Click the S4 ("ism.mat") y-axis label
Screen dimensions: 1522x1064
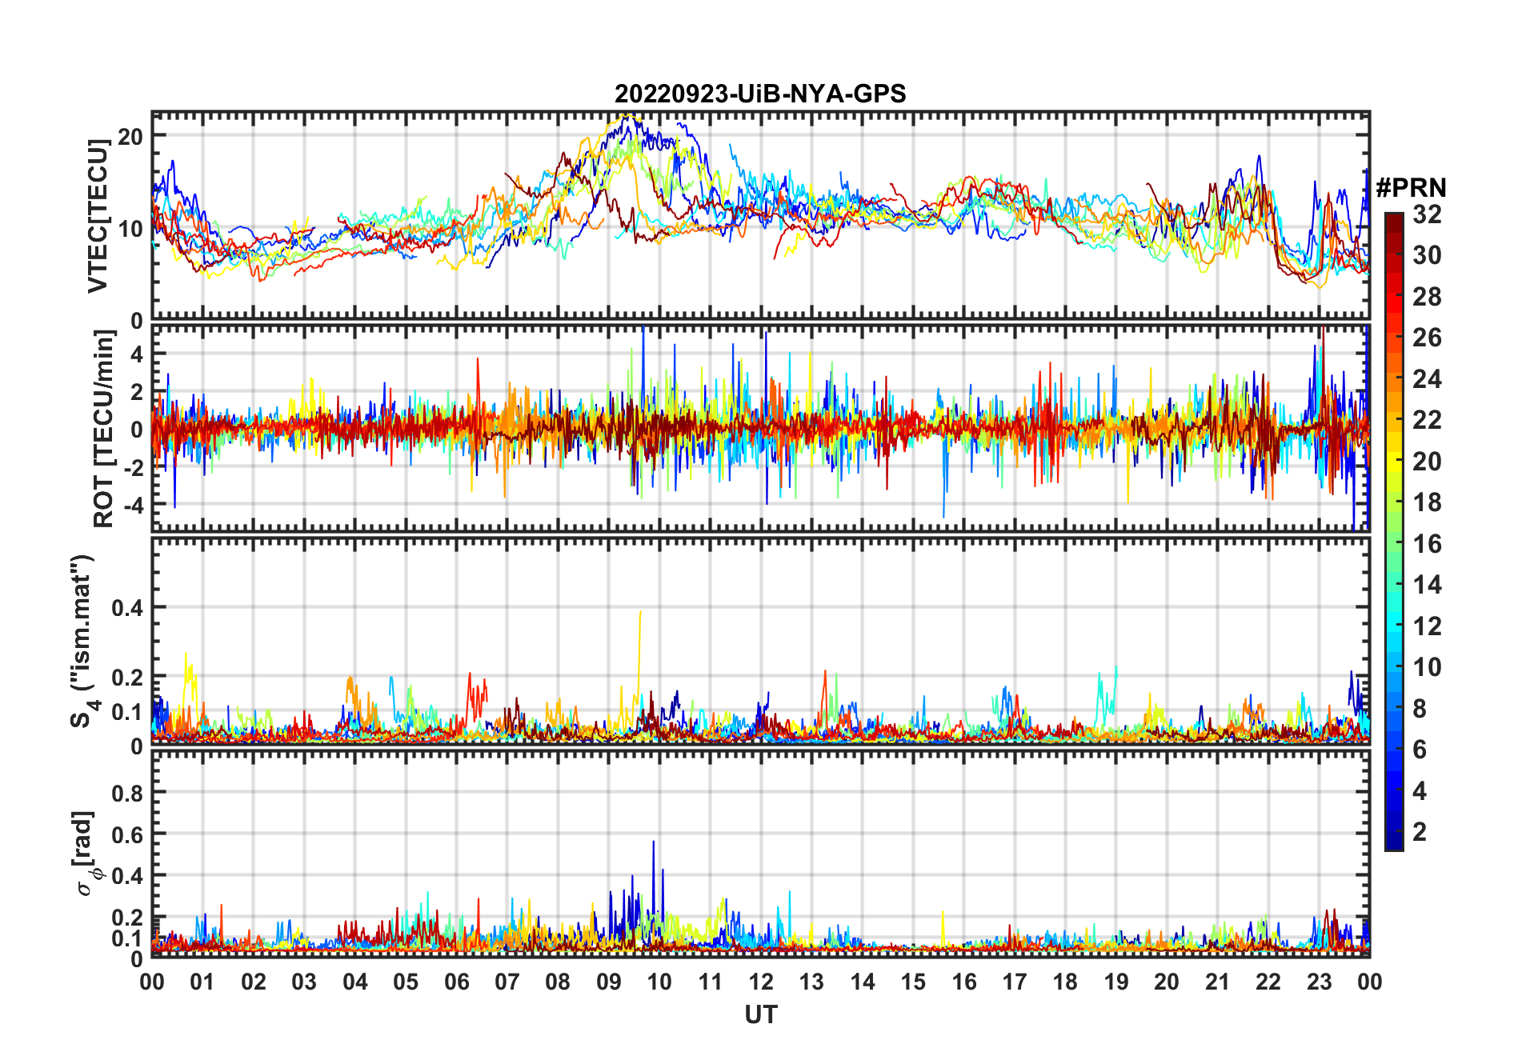84,641
